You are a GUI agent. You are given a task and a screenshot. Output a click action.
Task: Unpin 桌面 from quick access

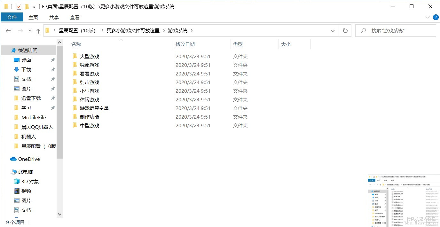click(53, 60)
